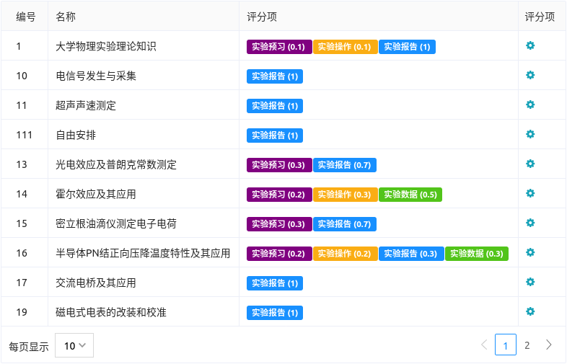This screenshot has height=364, width=567.
Task: Open settings gear for 电信号发生与采集
Action: click(530, 75)
